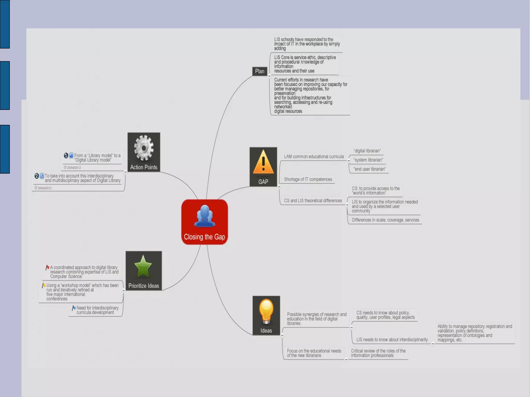The image size is (530, 397).
Task: Collapse LAM common educational curricula children
Action: click(349, 161)
